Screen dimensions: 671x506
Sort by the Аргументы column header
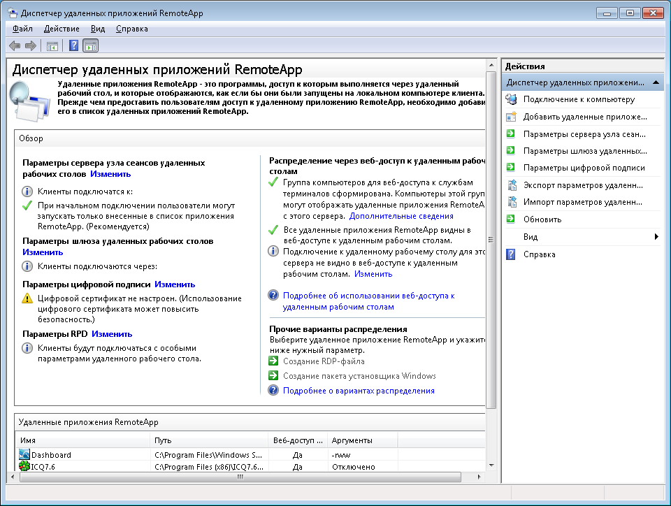point(363,440)
